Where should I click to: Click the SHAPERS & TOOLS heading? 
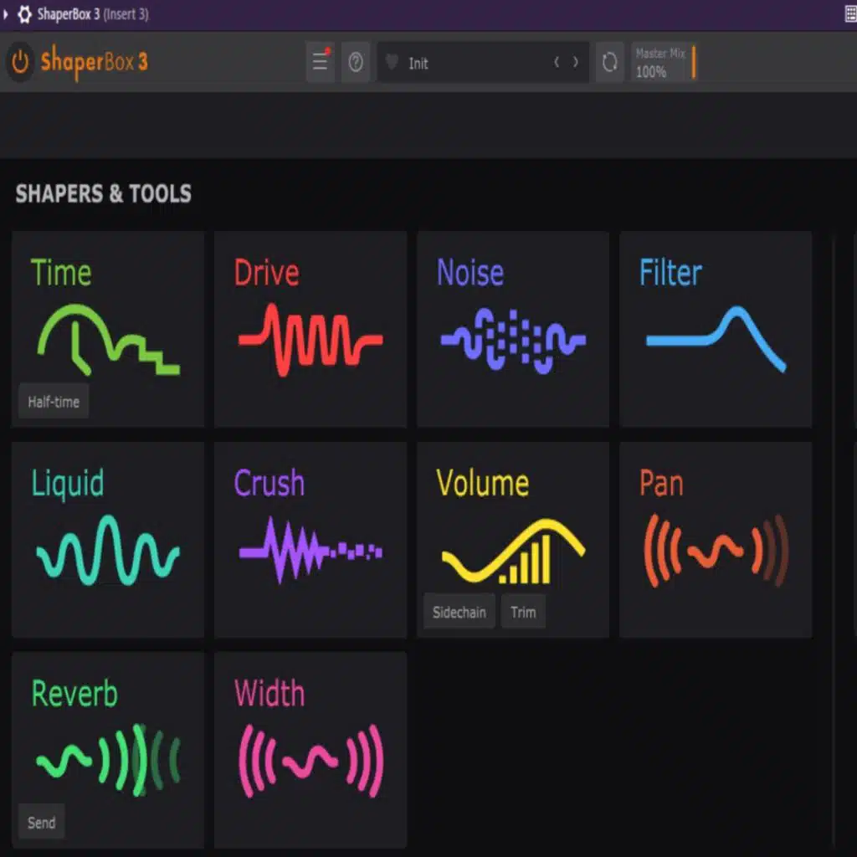point(103,194)
